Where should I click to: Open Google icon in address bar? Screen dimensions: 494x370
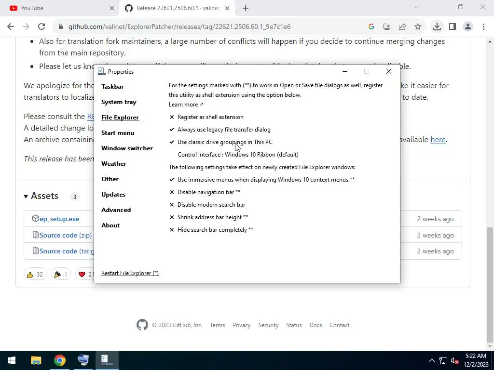[371, 27]
